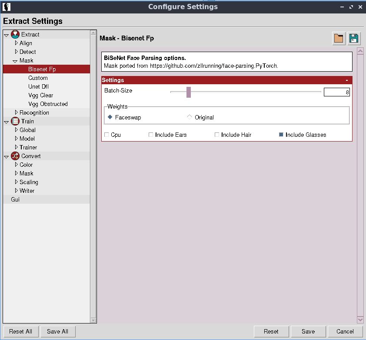This screenshot has height=340, width=366.
Task: Click the tree panel scroll down arrow
Action: [x=93, y=320]
